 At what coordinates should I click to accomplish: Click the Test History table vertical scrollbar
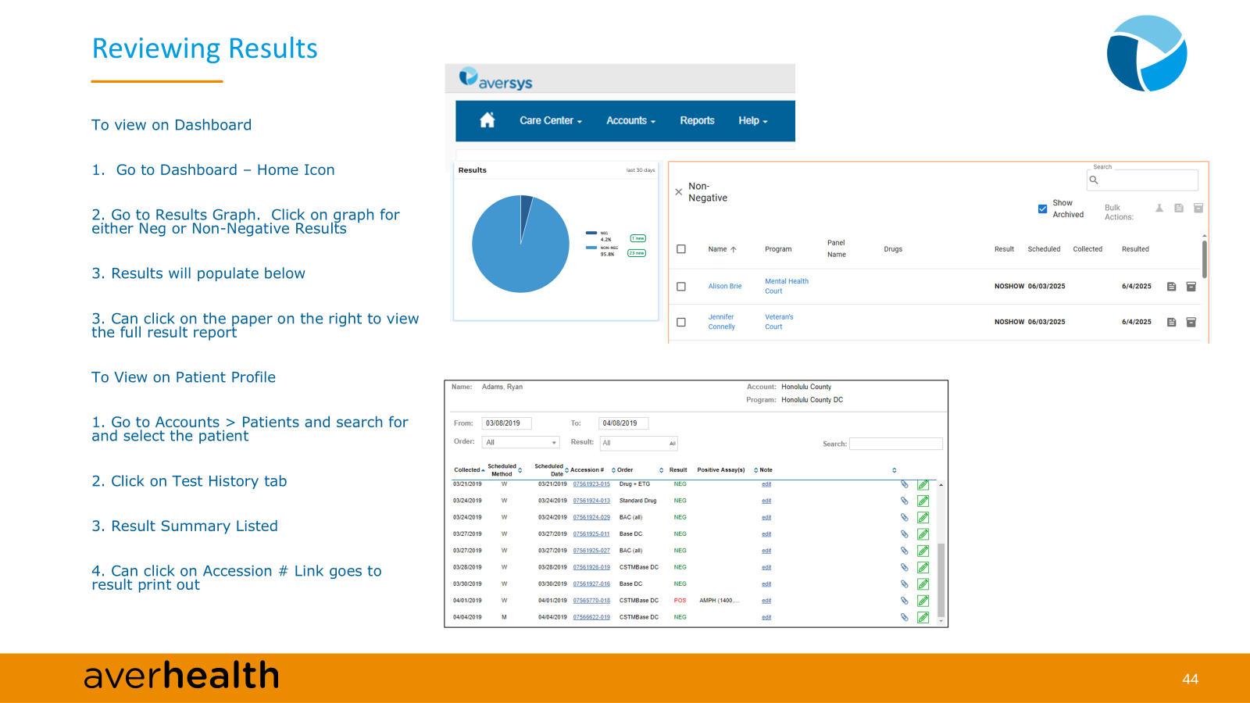941,580
